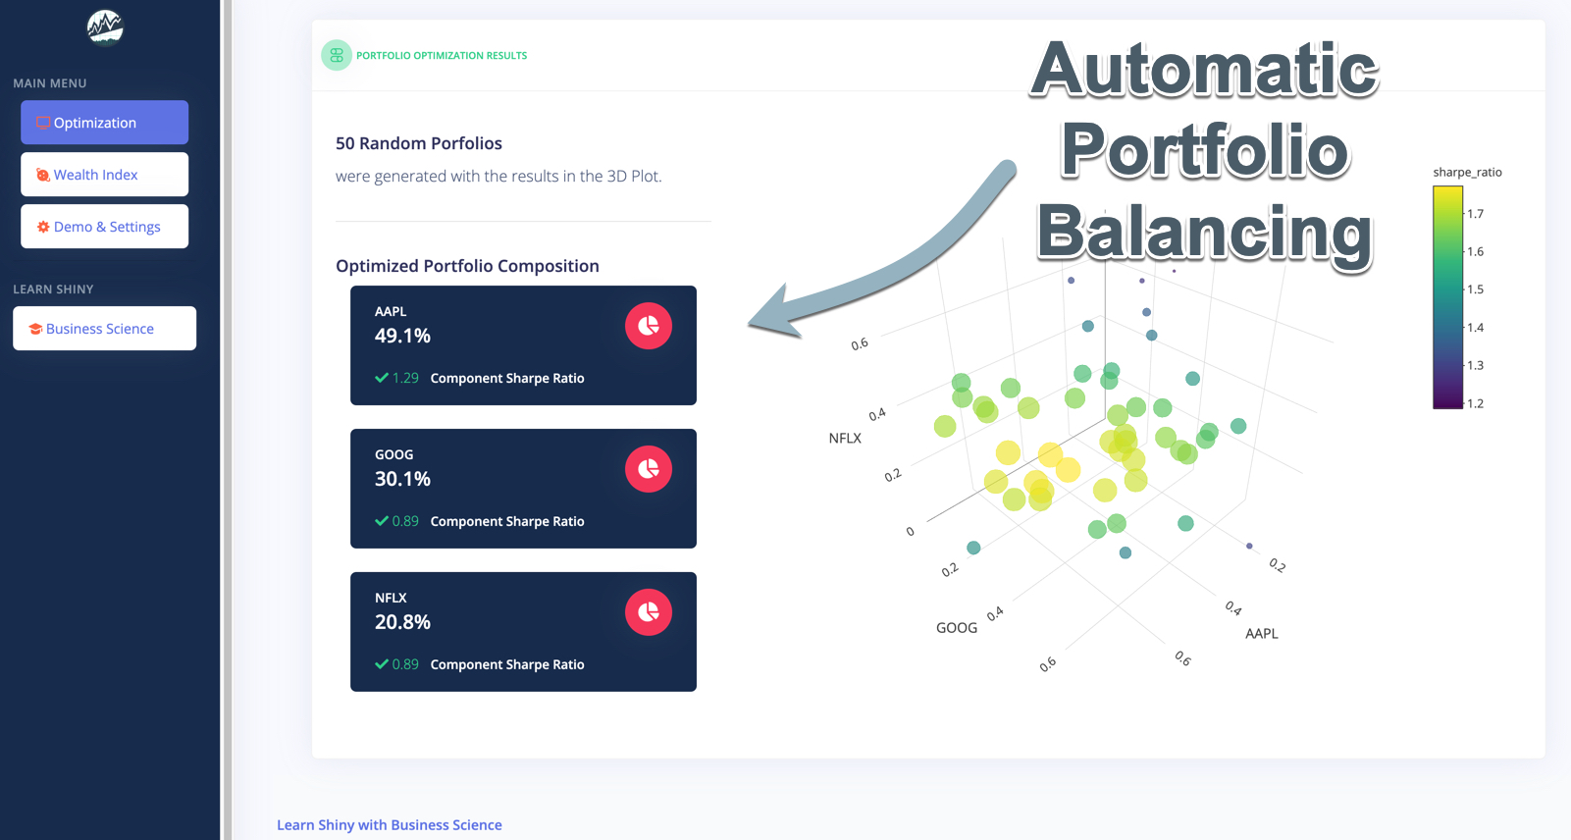Click the GOOG pie chart icon
Screen dimensions: 1571x840
[x=649, y=469]
